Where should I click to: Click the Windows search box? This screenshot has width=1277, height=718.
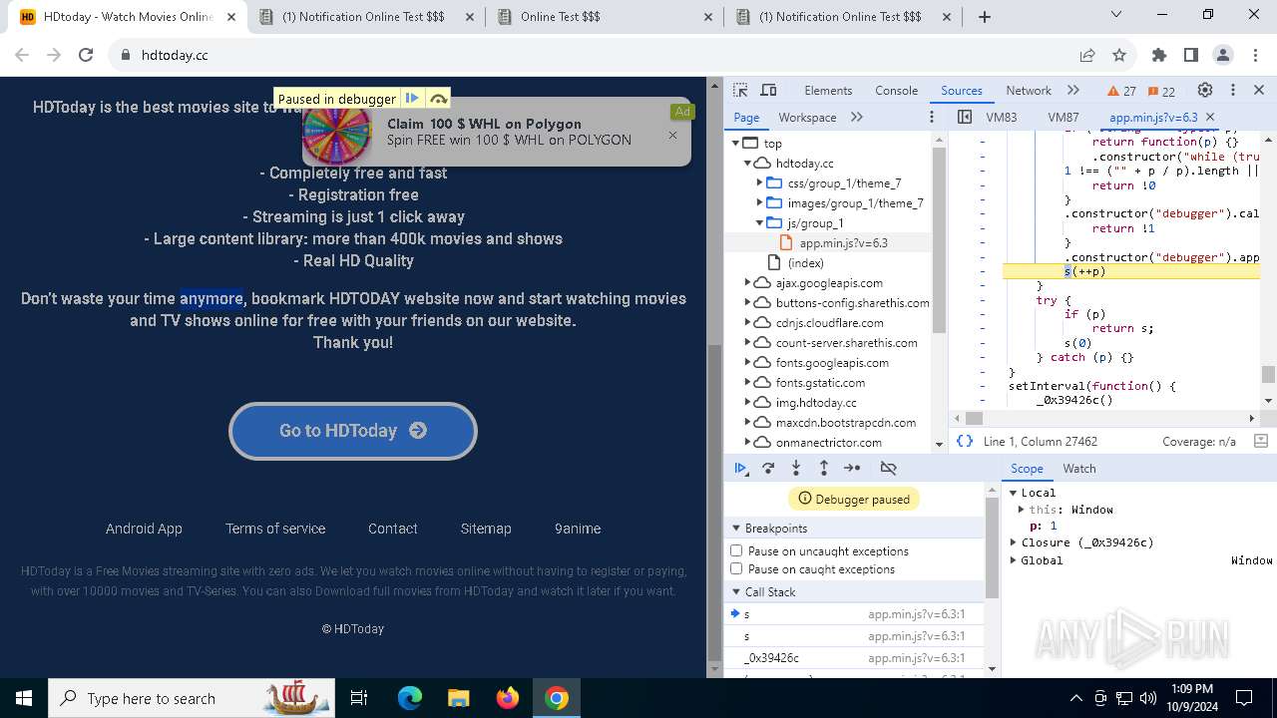(x=190, y=698)
